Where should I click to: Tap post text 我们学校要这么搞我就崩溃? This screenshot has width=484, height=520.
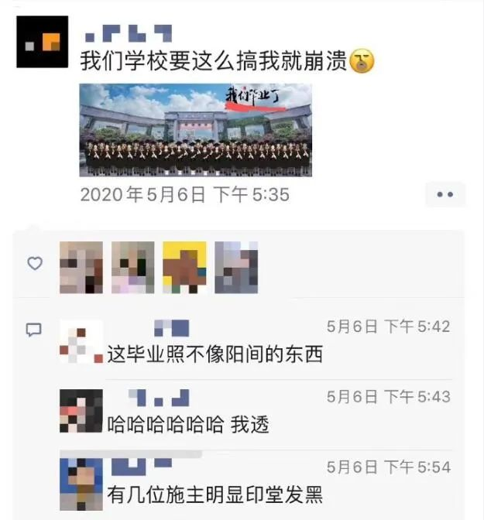[x=214, y=61]
